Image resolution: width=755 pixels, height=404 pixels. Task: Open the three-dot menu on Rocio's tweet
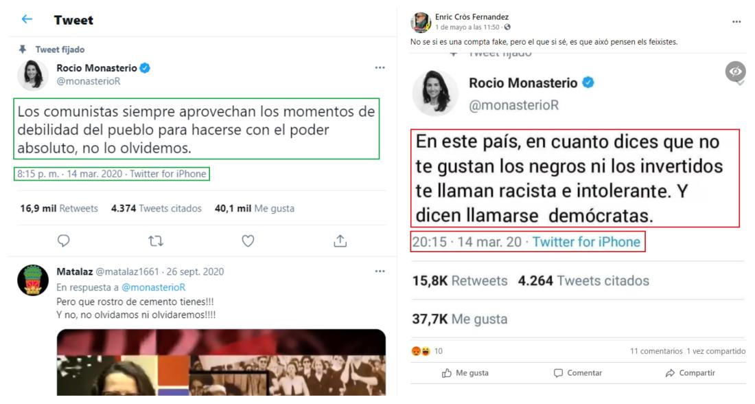(380, 68)
